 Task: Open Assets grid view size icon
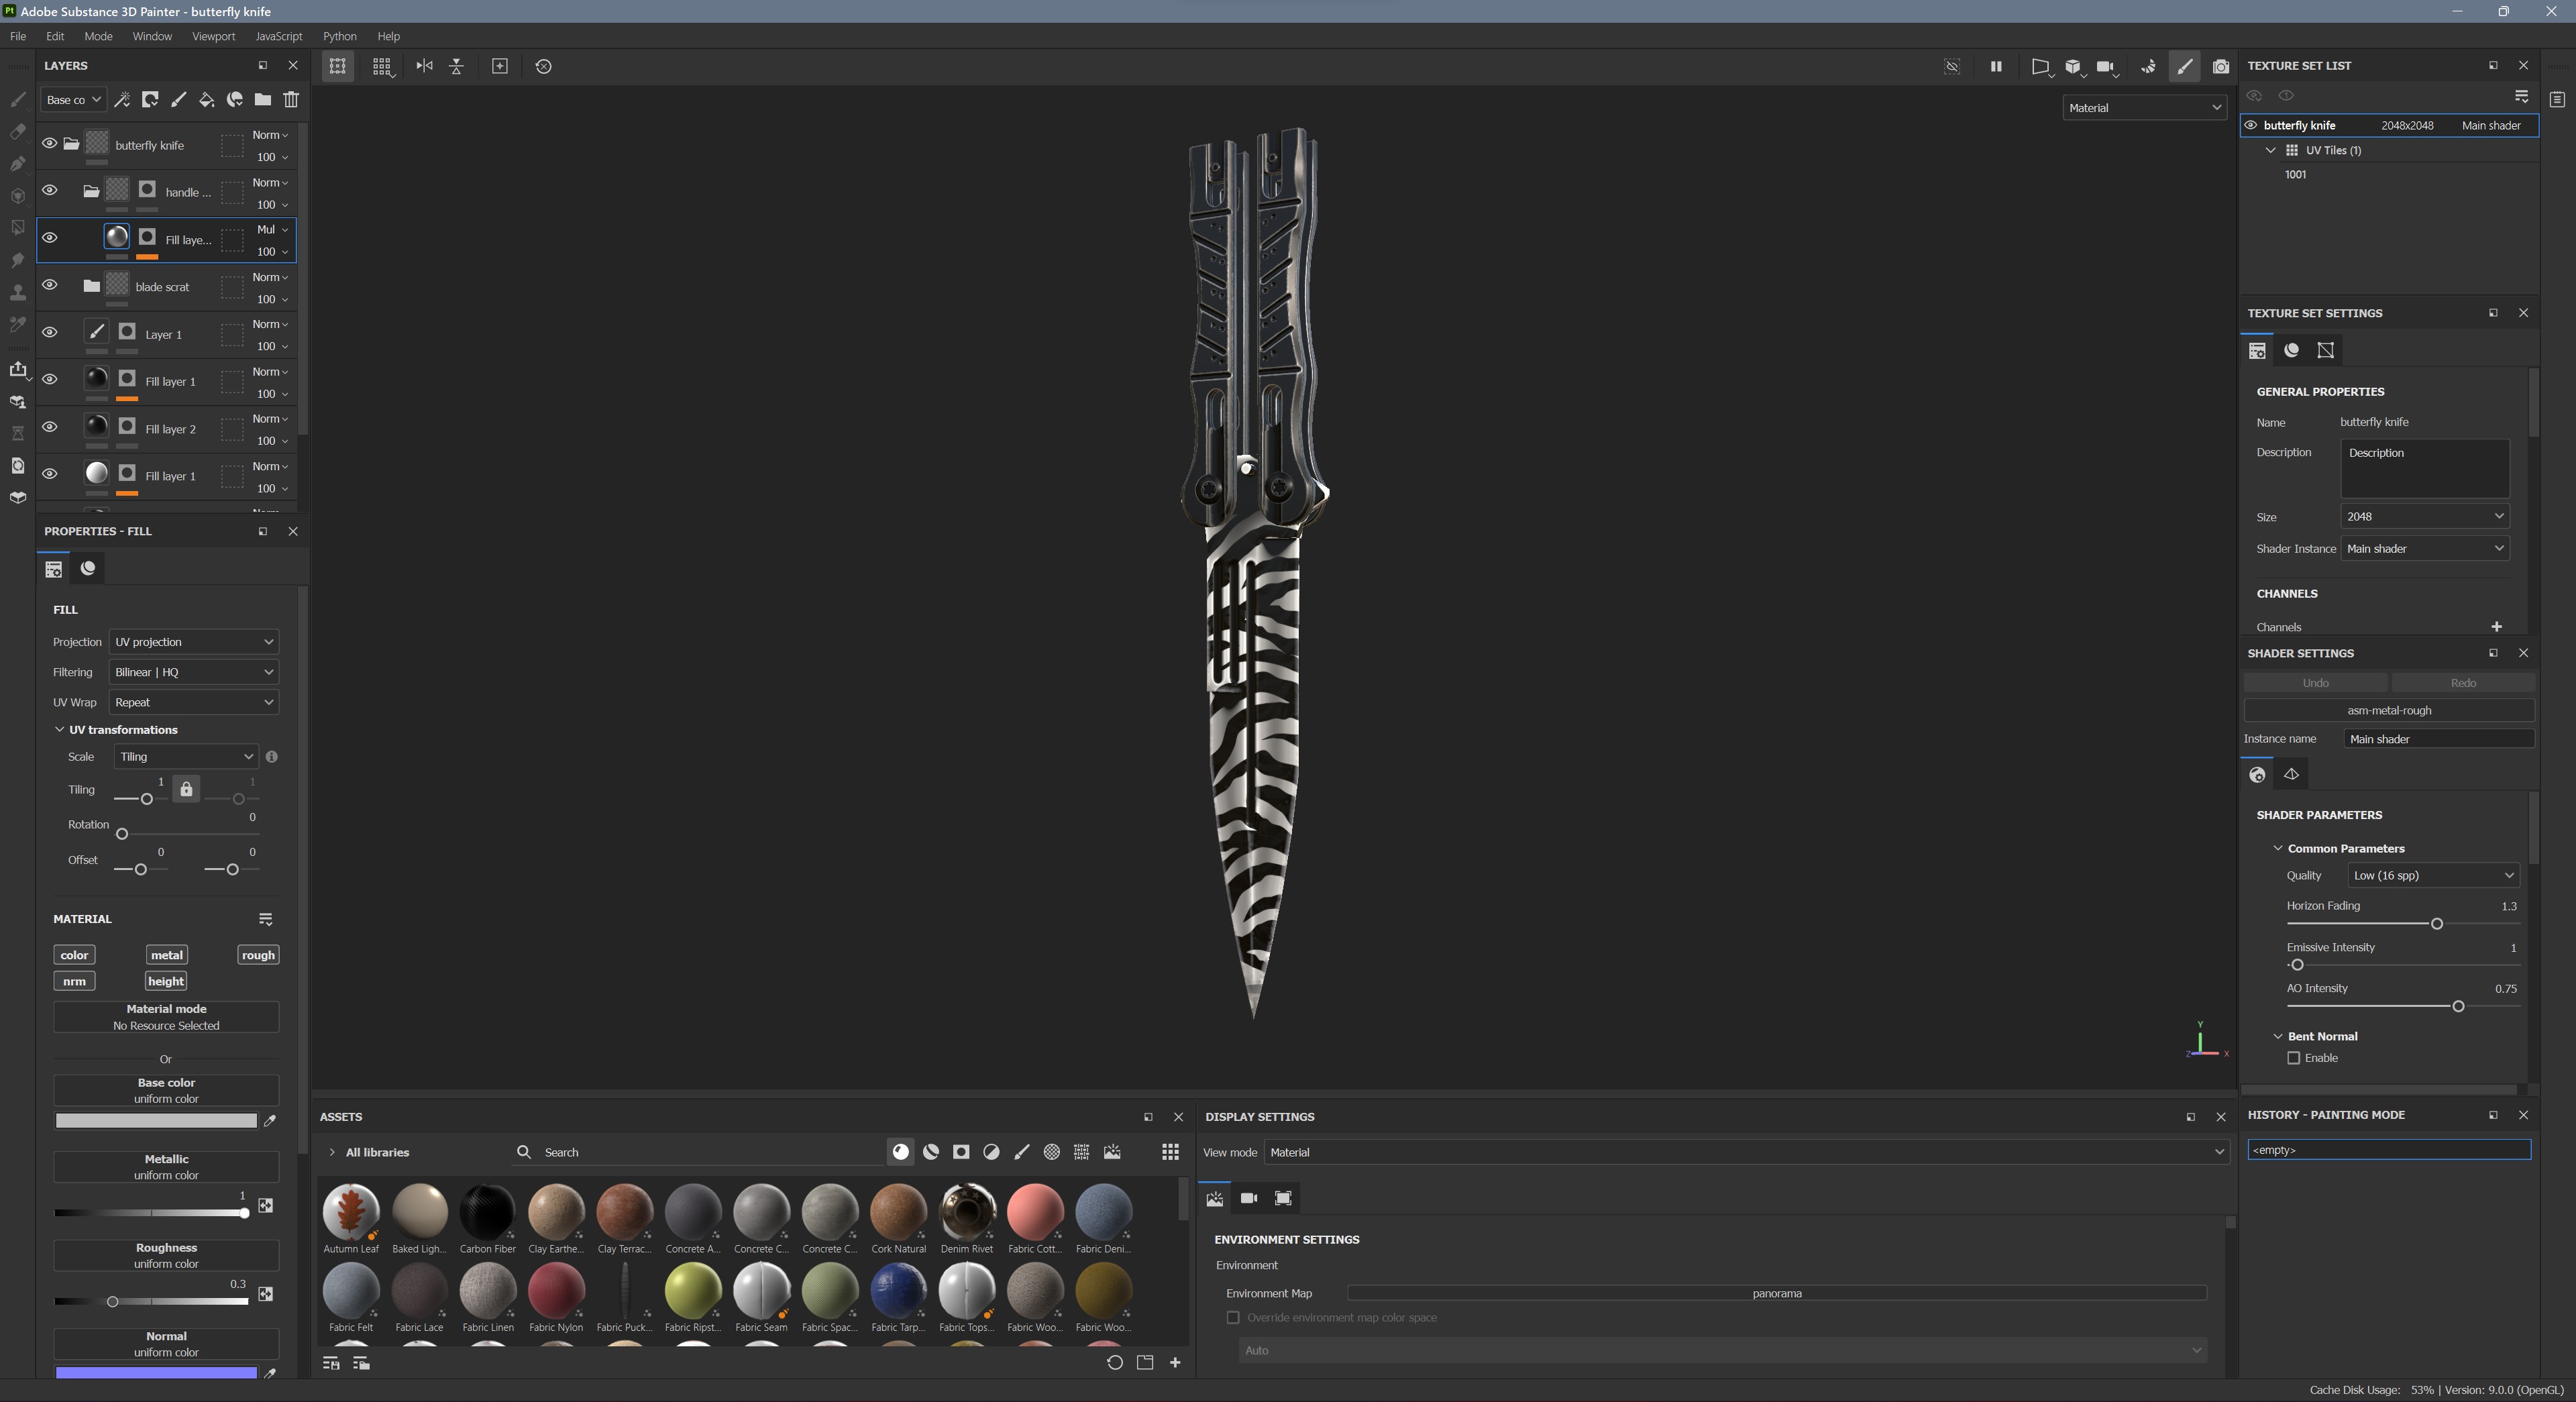coord(1169,1152)
